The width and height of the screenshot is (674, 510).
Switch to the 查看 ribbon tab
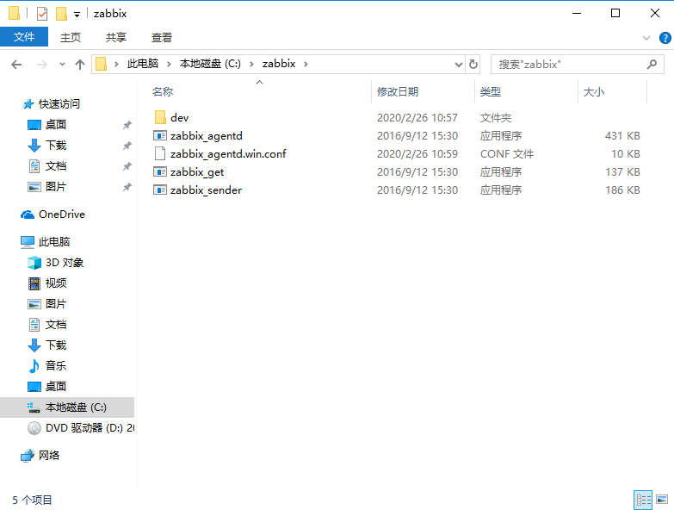coord(162,37)
